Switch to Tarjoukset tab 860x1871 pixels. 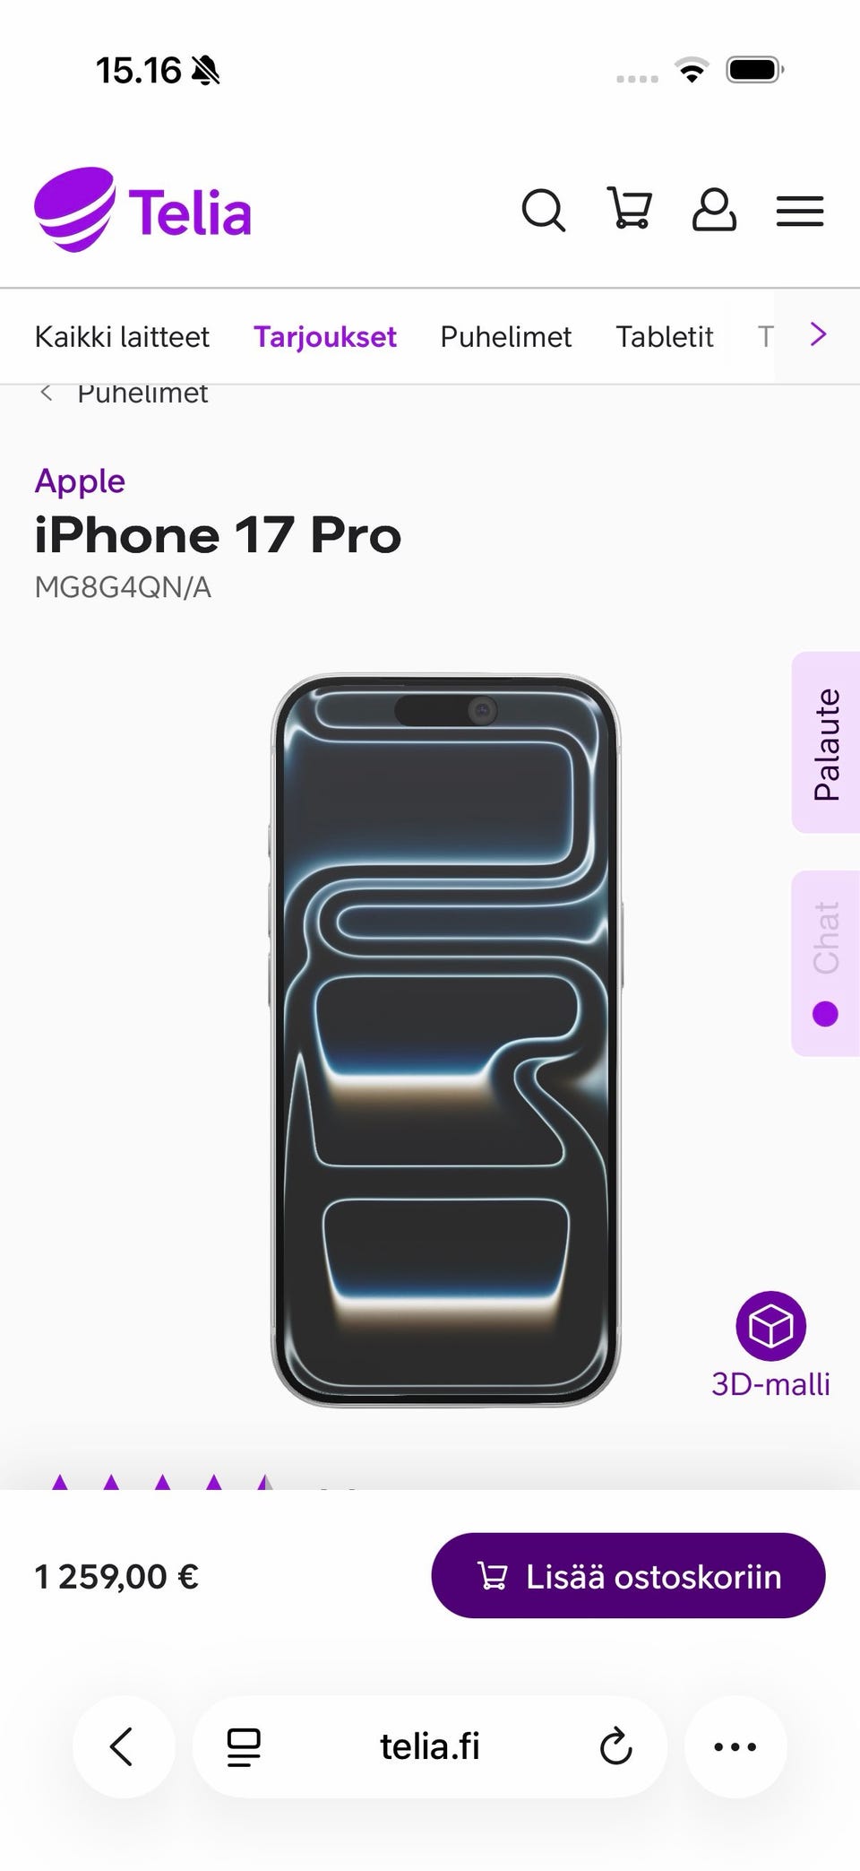click(x=324, y=336)
